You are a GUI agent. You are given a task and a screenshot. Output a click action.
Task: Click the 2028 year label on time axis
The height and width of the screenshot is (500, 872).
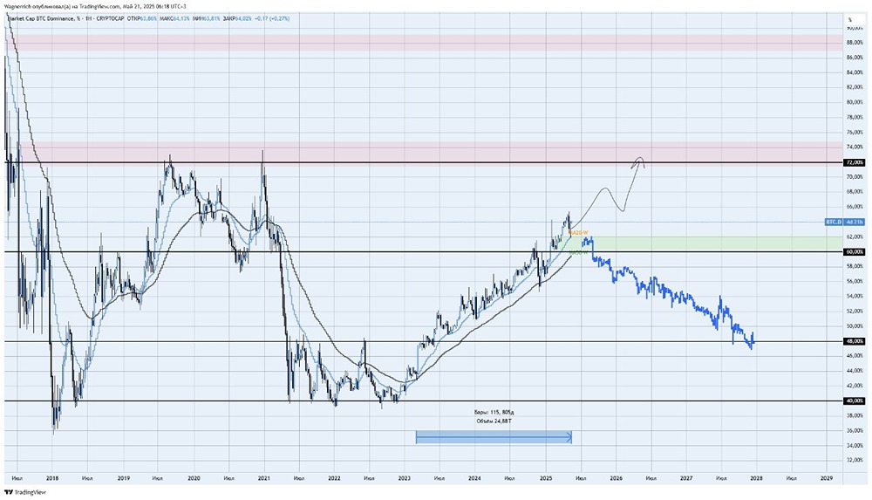tap(756, 478)
